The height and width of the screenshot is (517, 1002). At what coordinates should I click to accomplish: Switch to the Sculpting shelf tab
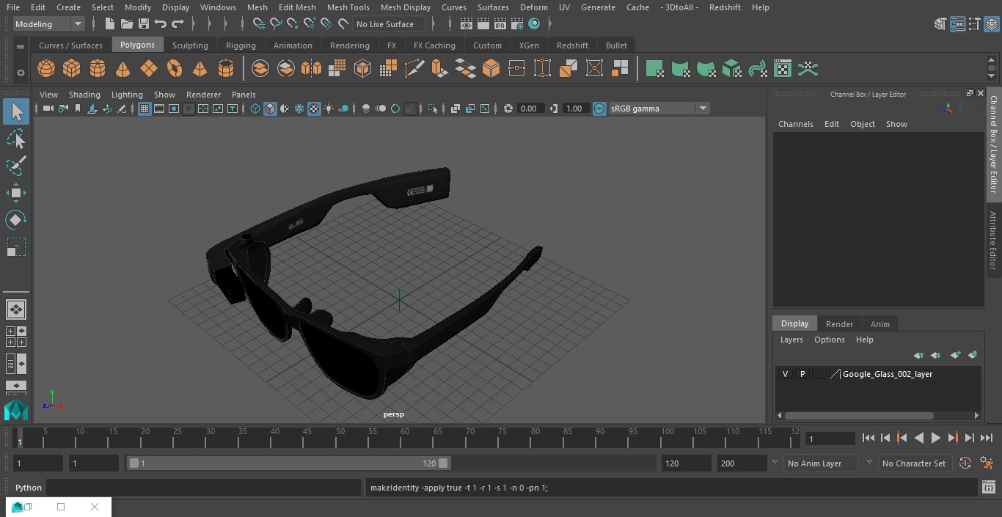pos(190,45)
